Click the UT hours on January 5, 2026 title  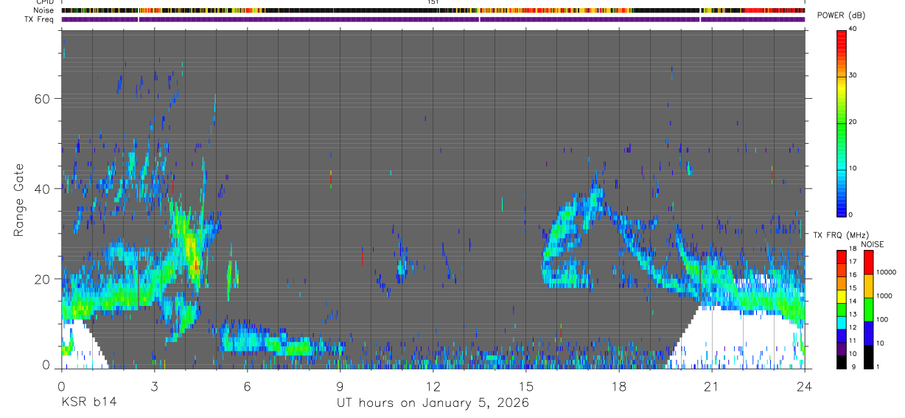tap(433, 403)
